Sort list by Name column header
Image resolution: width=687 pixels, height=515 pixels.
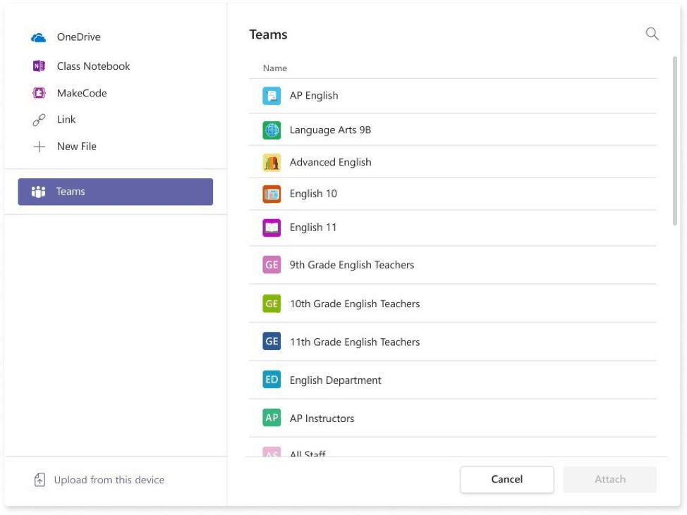pos(275,68)
